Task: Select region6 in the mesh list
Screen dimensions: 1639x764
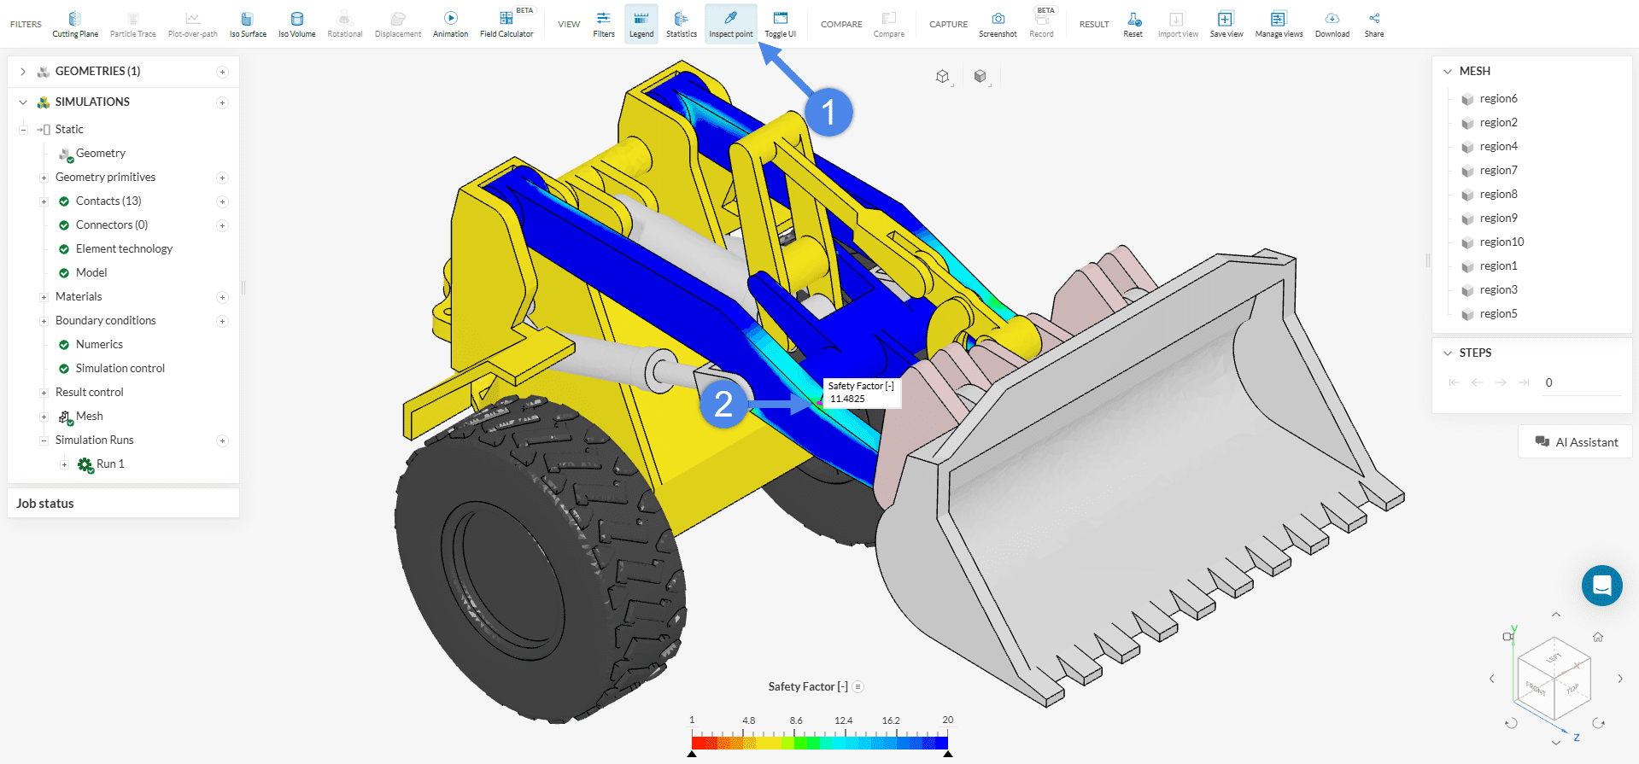Action: point(1498,99)
